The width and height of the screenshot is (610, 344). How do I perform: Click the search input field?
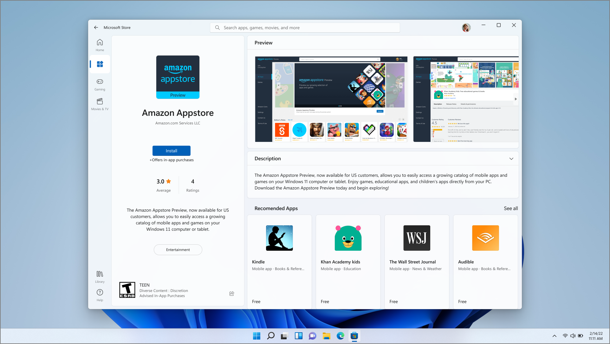tap(305, 27)
